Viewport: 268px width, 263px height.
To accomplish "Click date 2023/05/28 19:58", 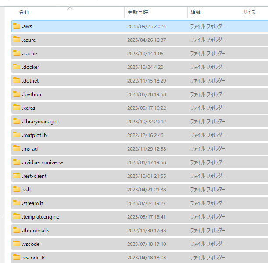I will (147, 94).
